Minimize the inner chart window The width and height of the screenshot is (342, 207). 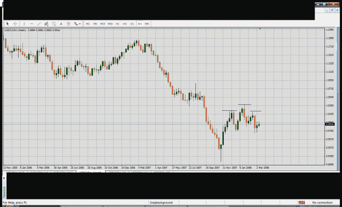tap(327, 10)
